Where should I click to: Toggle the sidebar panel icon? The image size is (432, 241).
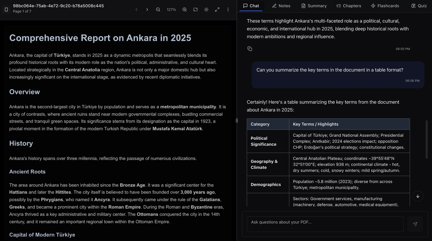[6, 9]
